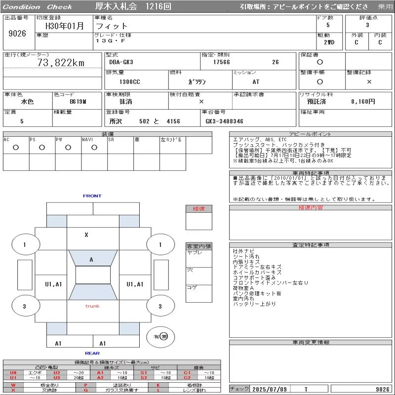
Task: Click the A mark on the windshield
Action: click(91, 260)
